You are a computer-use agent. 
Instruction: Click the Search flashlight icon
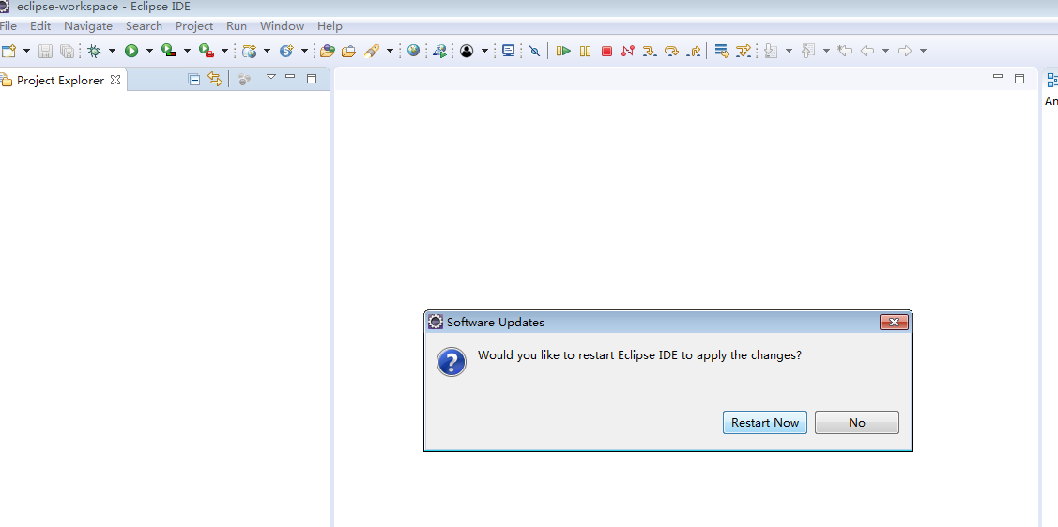[x=371, y=51]
